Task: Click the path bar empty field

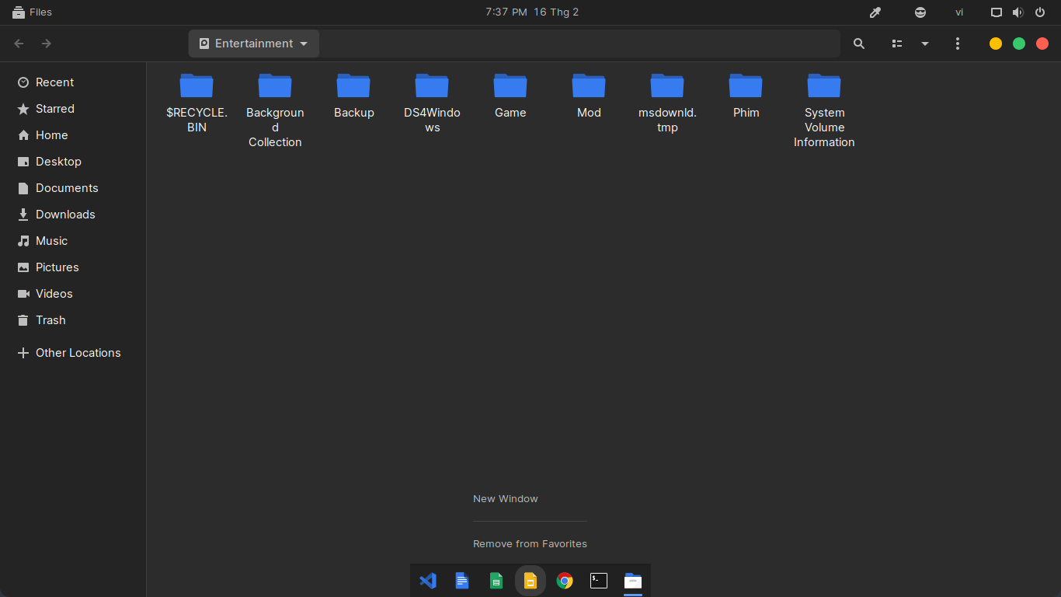Action: click(x=579, y=44)
